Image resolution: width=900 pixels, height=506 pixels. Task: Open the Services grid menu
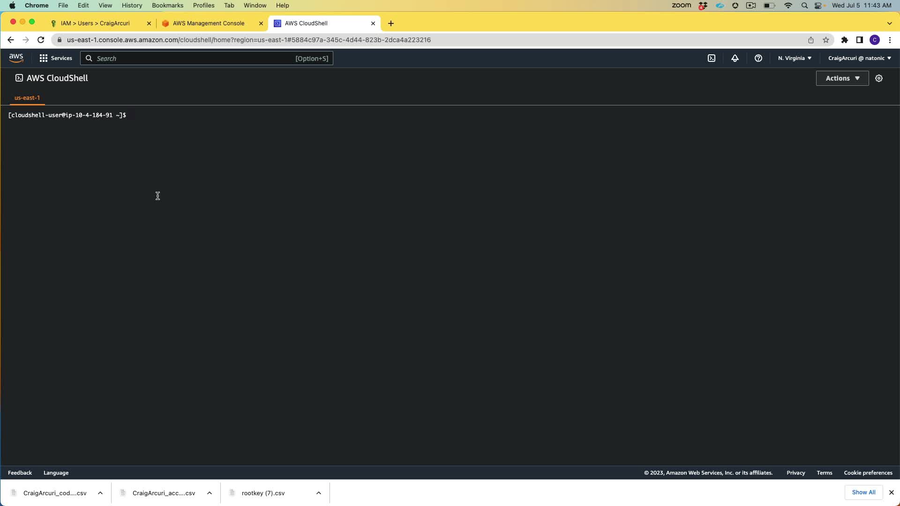point(56,58)
